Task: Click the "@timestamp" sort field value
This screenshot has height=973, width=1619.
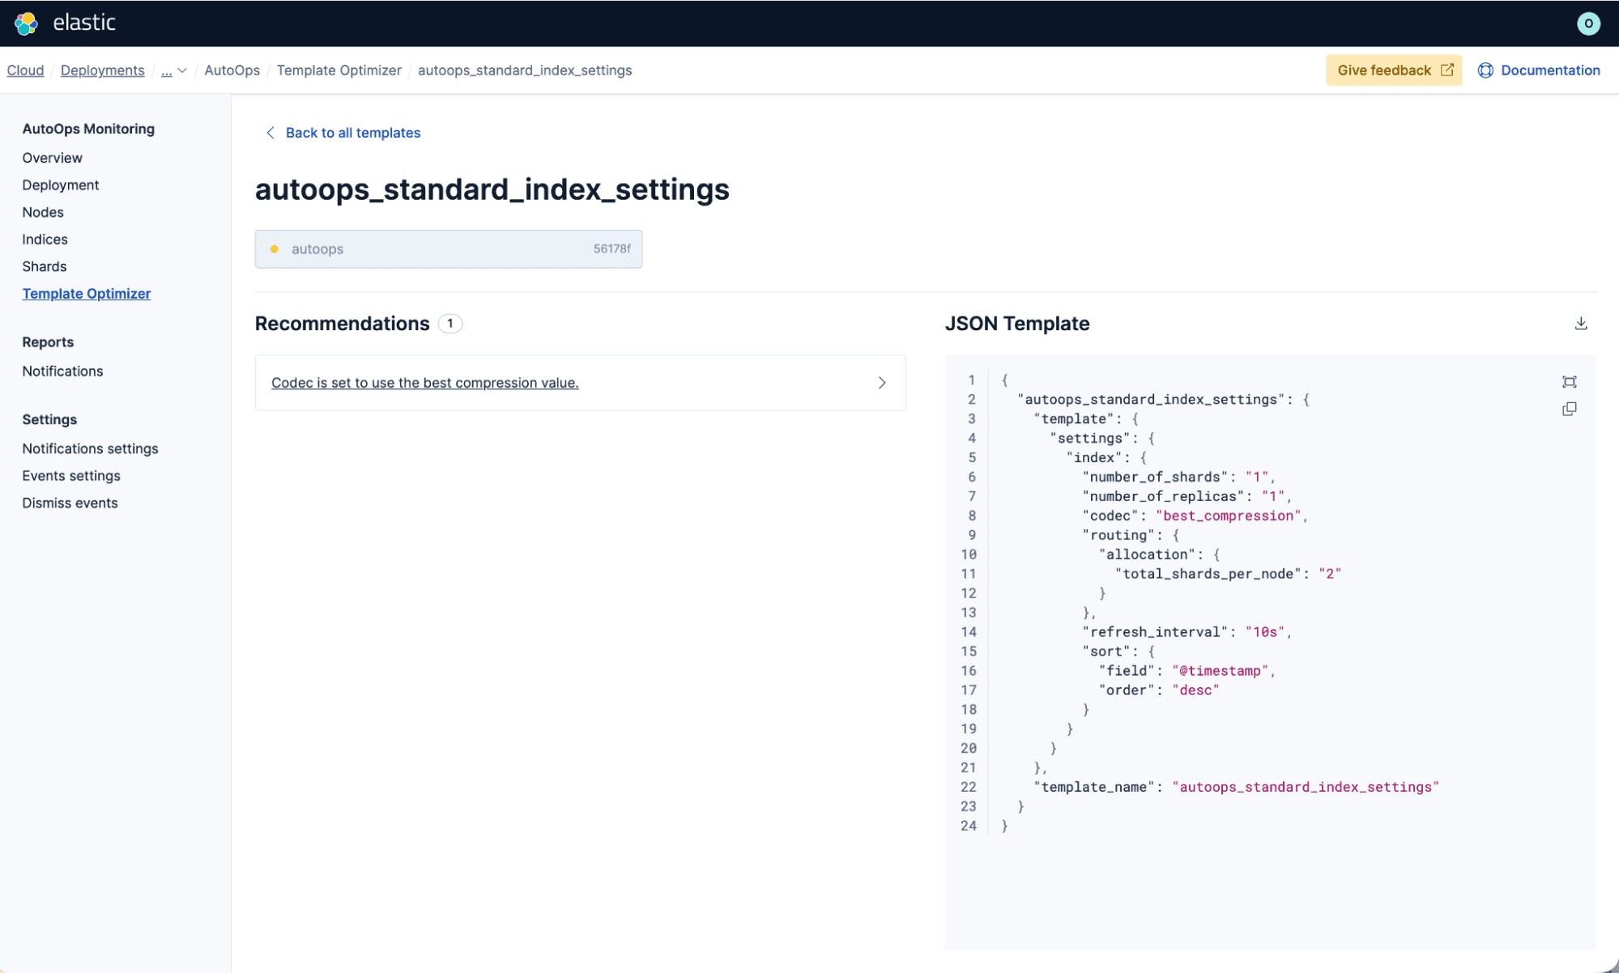Action: pos(1220,671)
